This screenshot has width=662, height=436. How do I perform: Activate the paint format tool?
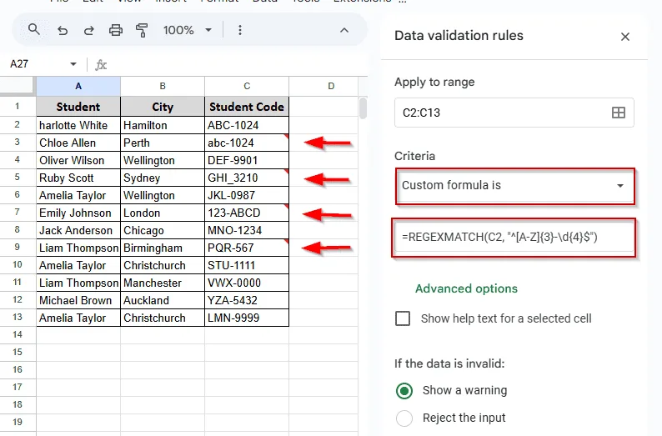click(142, 30)
